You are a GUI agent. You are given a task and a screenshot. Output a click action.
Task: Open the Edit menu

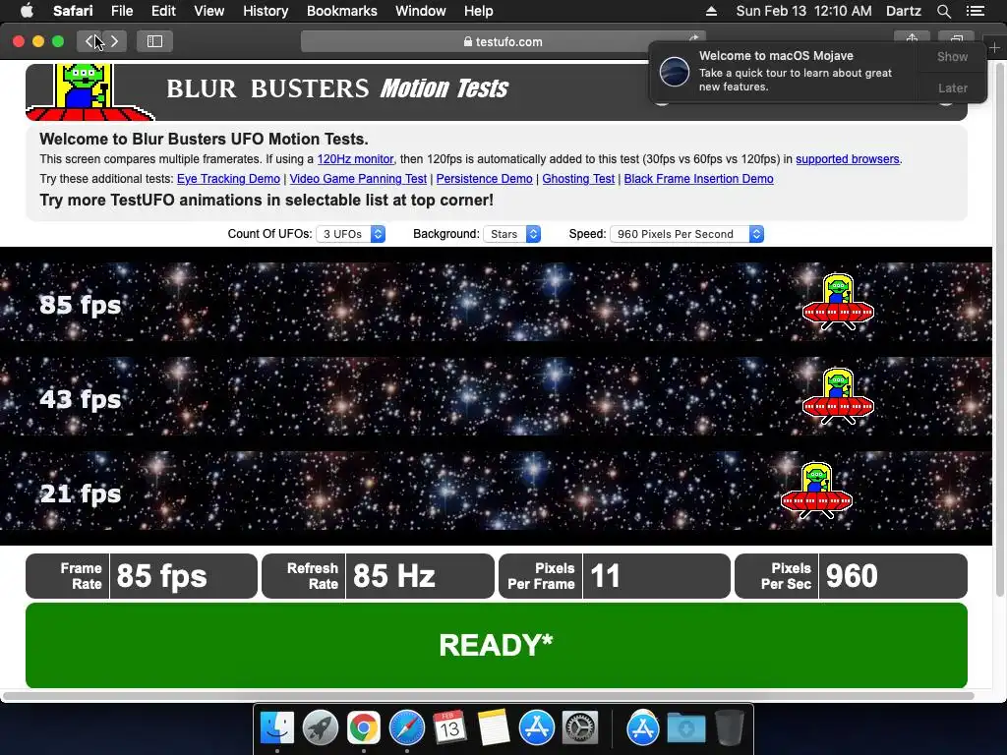[163, 11]
